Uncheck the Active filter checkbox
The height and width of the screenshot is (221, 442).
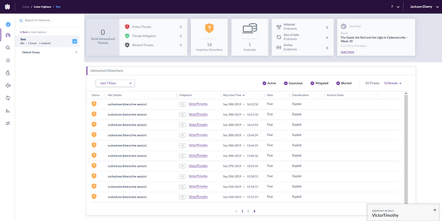pos(265,83)
